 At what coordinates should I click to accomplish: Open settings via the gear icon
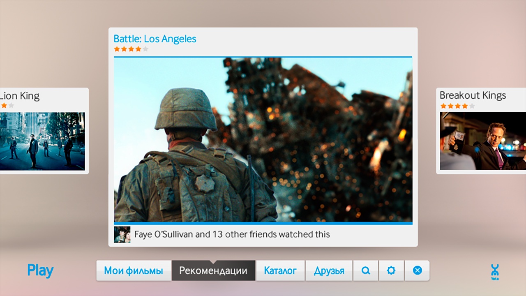pos(391,271)
